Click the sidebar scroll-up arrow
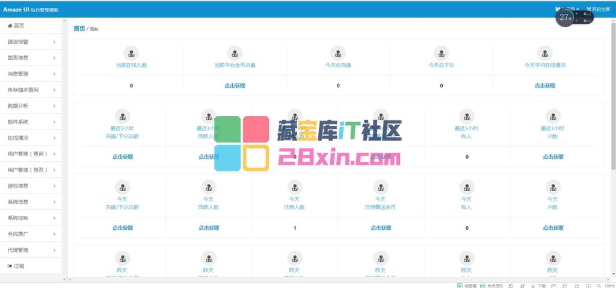Image resolution: width=616 pixels, height=288 pixels. (x=64, y=21)
